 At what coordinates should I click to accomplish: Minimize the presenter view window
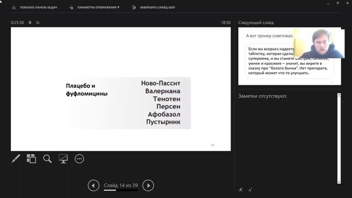(328, 3)
